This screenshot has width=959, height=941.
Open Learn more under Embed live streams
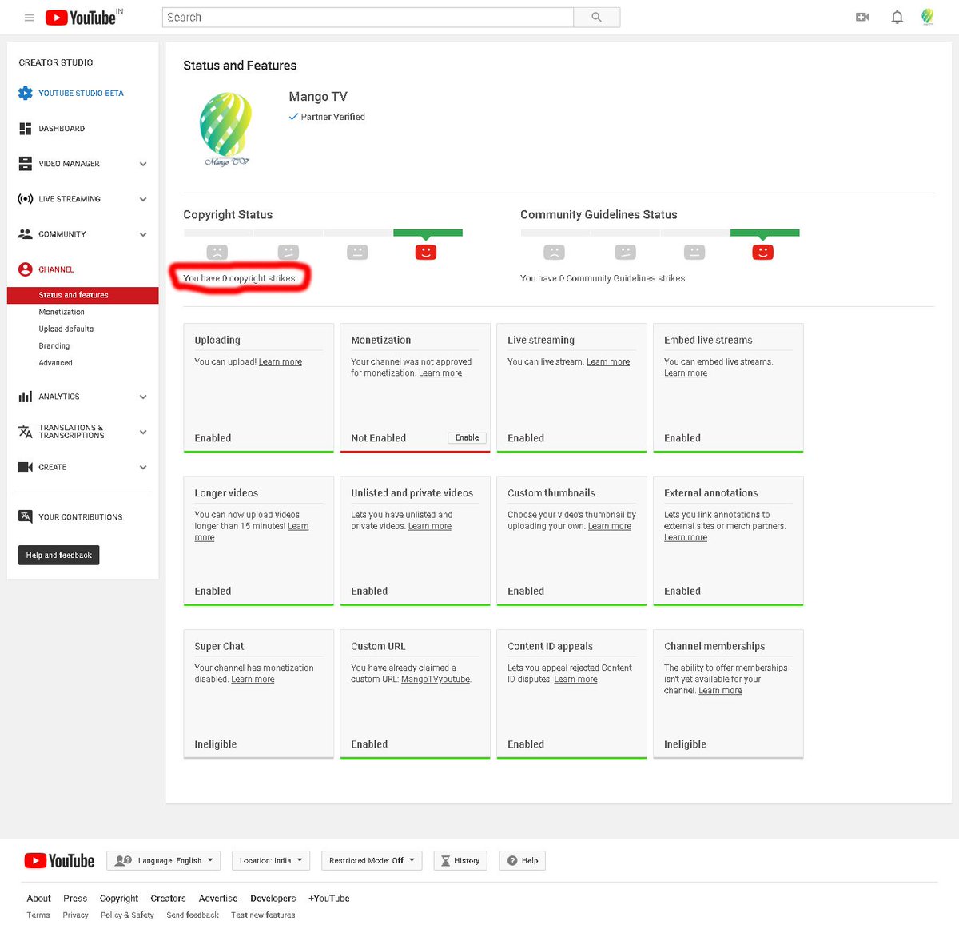[x=686, y=373]
